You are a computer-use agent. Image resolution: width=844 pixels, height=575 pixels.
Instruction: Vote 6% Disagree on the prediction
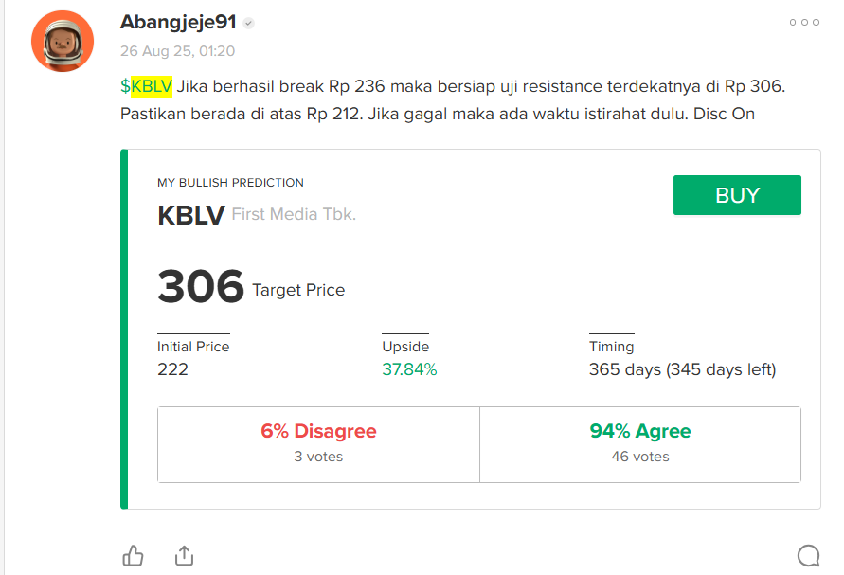318,444
